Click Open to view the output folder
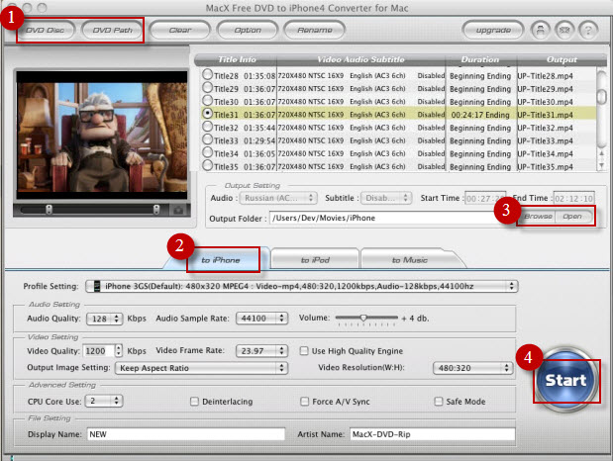The height and width of the screenshot is (461, 613). pyautogui.click(x=572, y=216)
